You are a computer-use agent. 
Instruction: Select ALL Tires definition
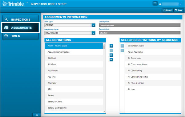(x=74, y=77)
